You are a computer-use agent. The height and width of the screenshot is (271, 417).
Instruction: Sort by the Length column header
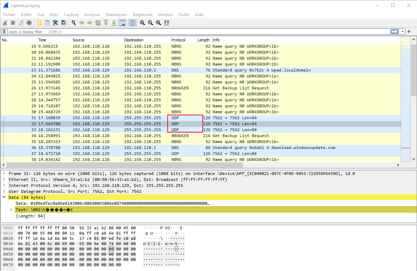point(204,40)
